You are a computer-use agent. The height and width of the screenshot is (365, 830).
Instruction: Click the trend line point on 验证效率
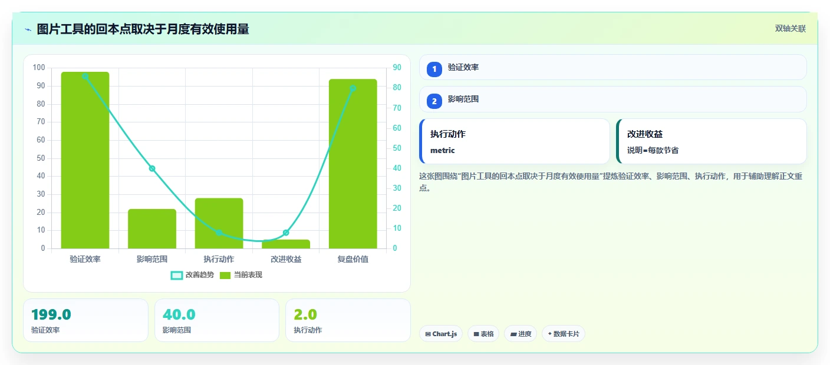(85, 77)
